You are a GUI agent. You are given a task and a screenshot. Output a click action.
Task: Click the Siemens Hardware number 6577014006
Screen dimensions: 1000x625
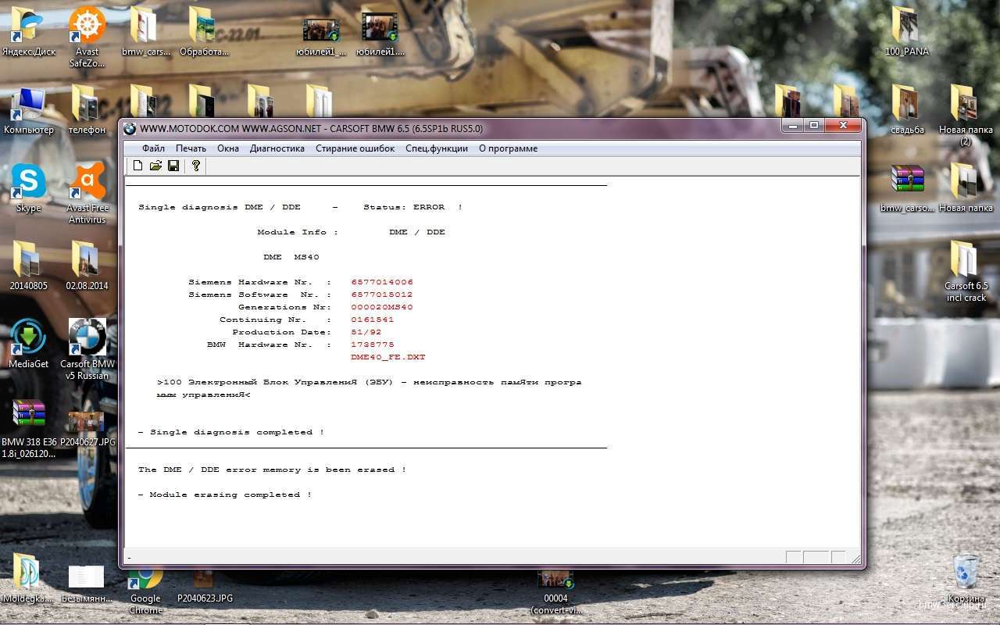pos(382,282)
